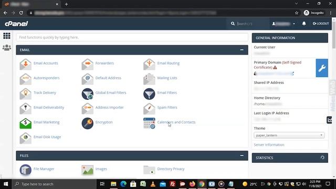Open Calendars and Contacts icon
Image resolution: width=336 pixels, height=189 pixels.
[x=149, y=123]
